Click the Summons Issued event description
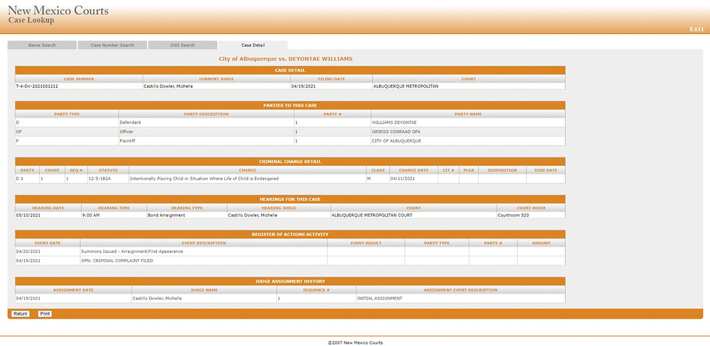 (132, 252)
